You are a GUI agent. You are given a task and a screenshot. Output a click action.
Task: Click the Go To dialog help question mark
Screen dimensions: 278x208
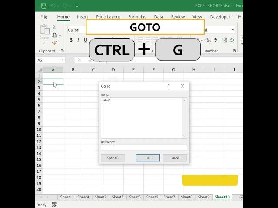[169, 86]
